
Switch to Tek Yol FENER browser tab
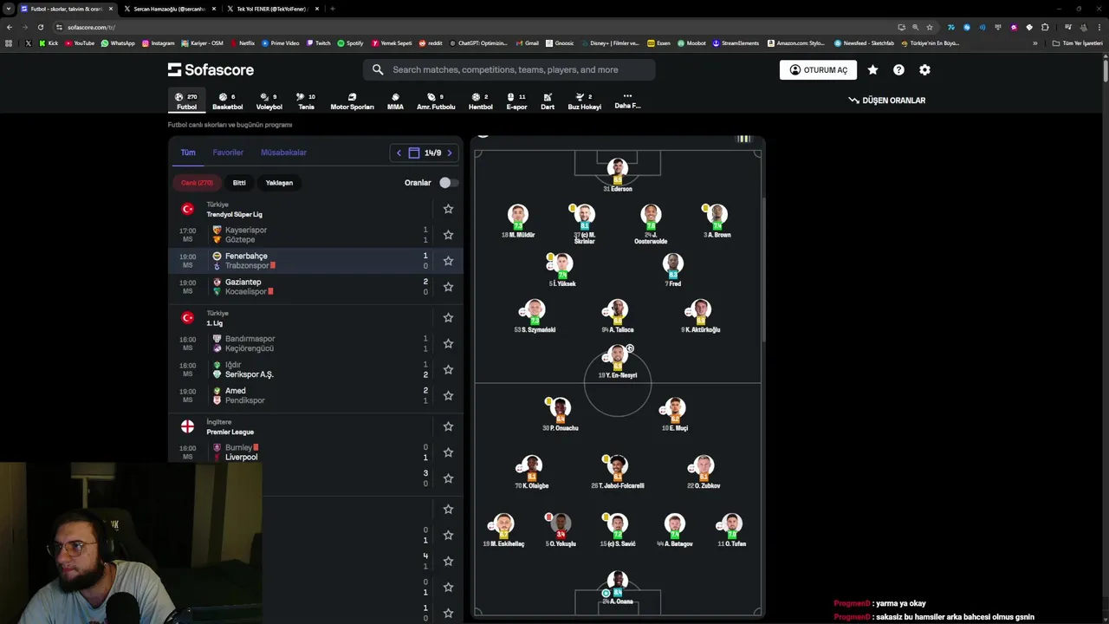[x=272, y=9]
